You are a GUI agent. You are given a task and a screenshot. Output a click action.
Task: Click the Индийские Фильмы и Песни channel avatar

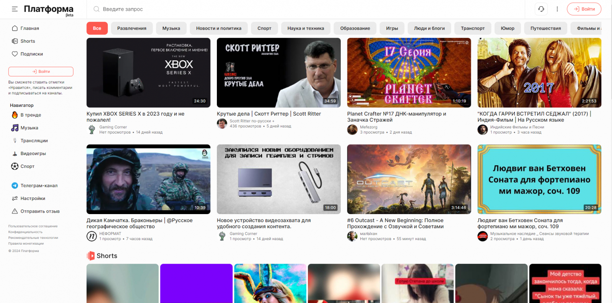483,130
